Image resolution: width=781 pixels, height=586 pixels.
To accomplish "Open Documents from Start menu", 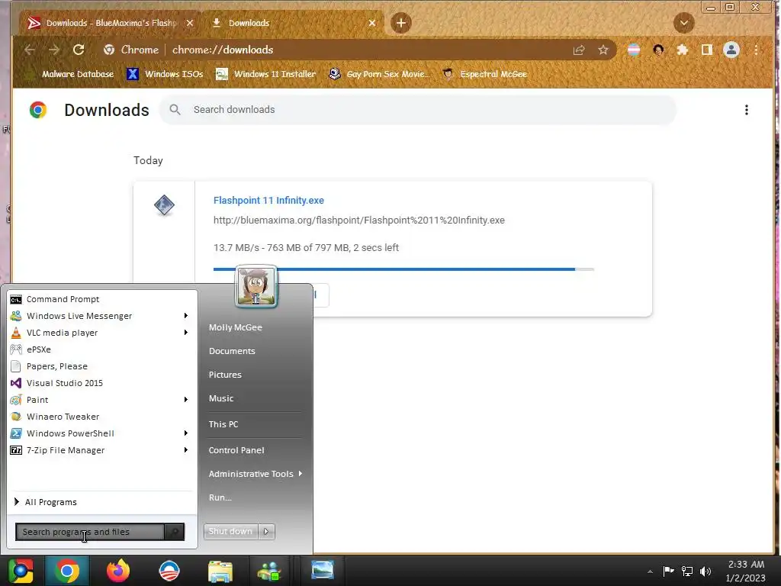I will pos(232,351).
